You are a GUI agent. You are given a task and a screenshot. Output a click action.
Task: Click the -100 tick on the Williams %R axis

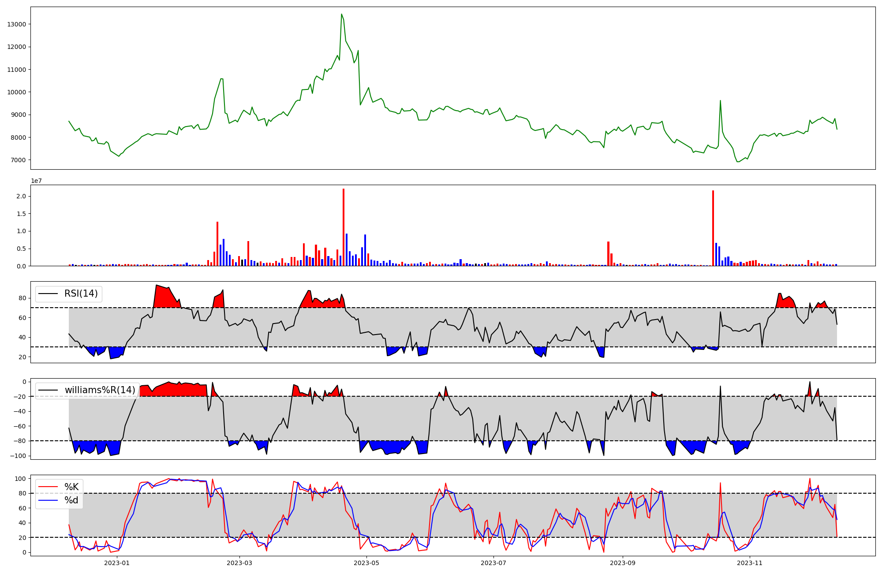tap(19, 456)
